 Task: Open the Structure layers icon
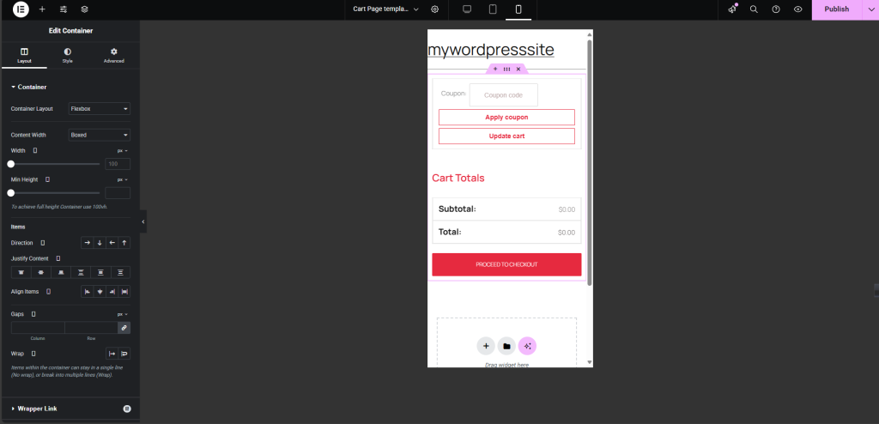point(85,9)
